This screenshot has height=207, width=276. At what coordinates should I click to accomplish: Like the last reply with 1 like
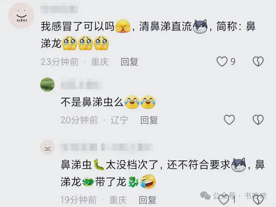(224, 200)
